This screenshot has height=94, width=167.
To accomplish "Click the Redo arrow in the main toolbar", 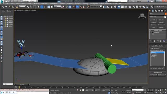I will (x=6, y=7).
